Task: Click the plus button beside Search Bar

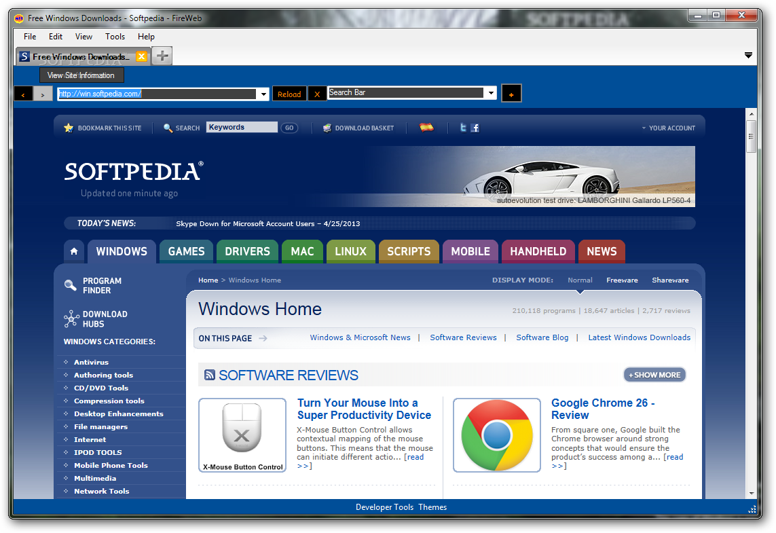Action: pyautogui.click(x=511, y=94)
